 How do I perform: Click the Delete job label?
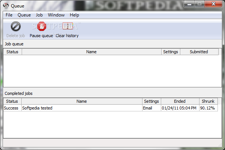[16, 36]
